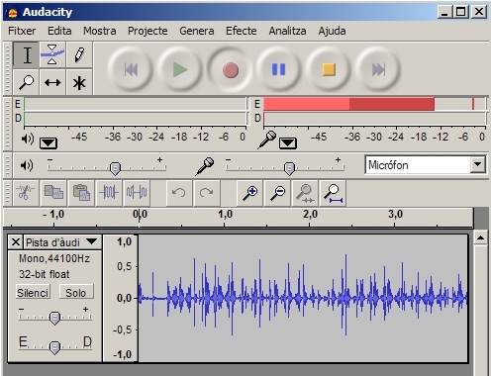Toggle the Solo button on track
This screenshot has height=376, width=491.
pos(76,292)
